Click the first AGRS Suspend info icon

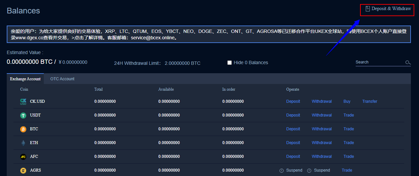tap(282, 171)
